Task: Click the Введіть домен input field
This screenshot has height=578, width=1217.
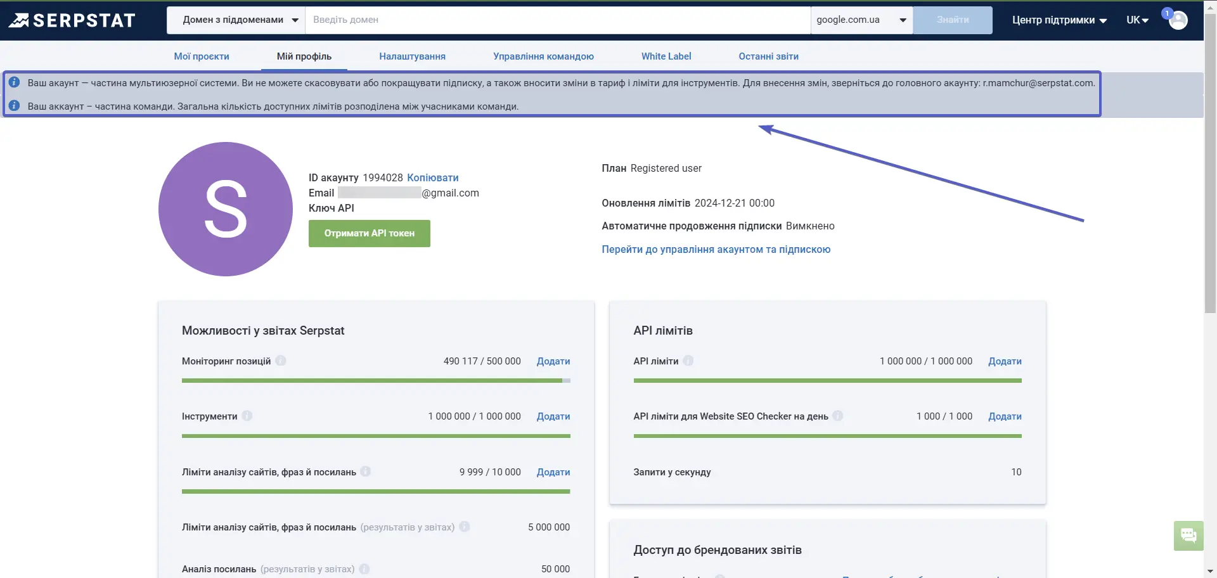Action: pyautogui.click(x=558, y=20)
